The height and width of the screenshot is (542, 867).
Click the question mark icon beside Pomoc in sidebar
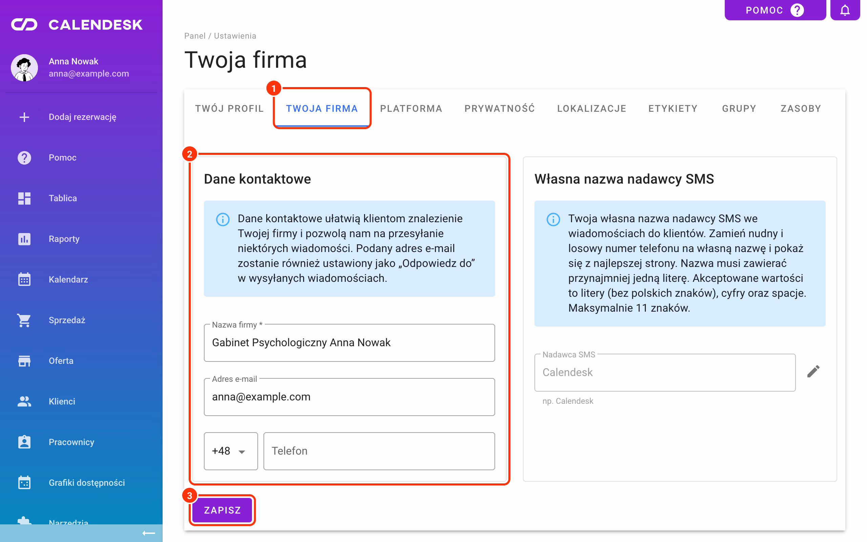(x=24, y=158)
